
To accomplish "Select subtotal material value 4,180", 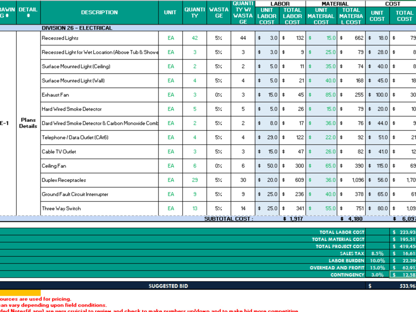I will point(352,219).
